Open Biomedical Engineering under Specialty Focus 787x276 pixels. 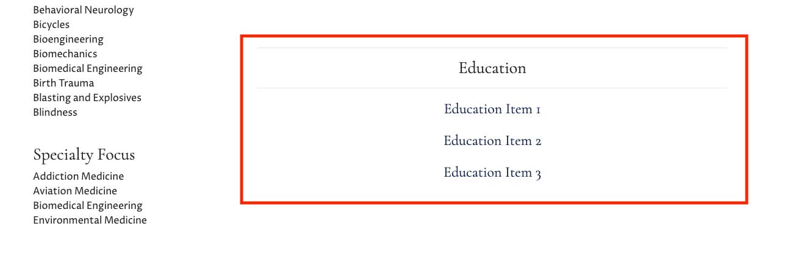click(87, 206)
